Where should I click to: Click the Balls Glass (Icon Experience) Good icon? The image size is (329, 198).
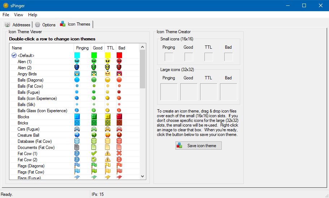94,110
